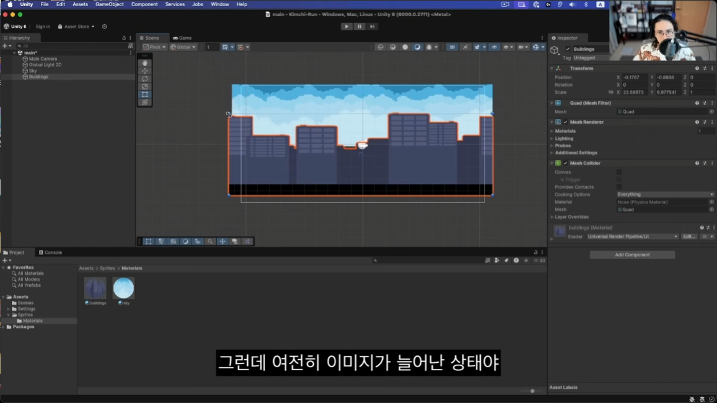Click the grid snap value field
717x403 pixels.
(x=211, y=47)
